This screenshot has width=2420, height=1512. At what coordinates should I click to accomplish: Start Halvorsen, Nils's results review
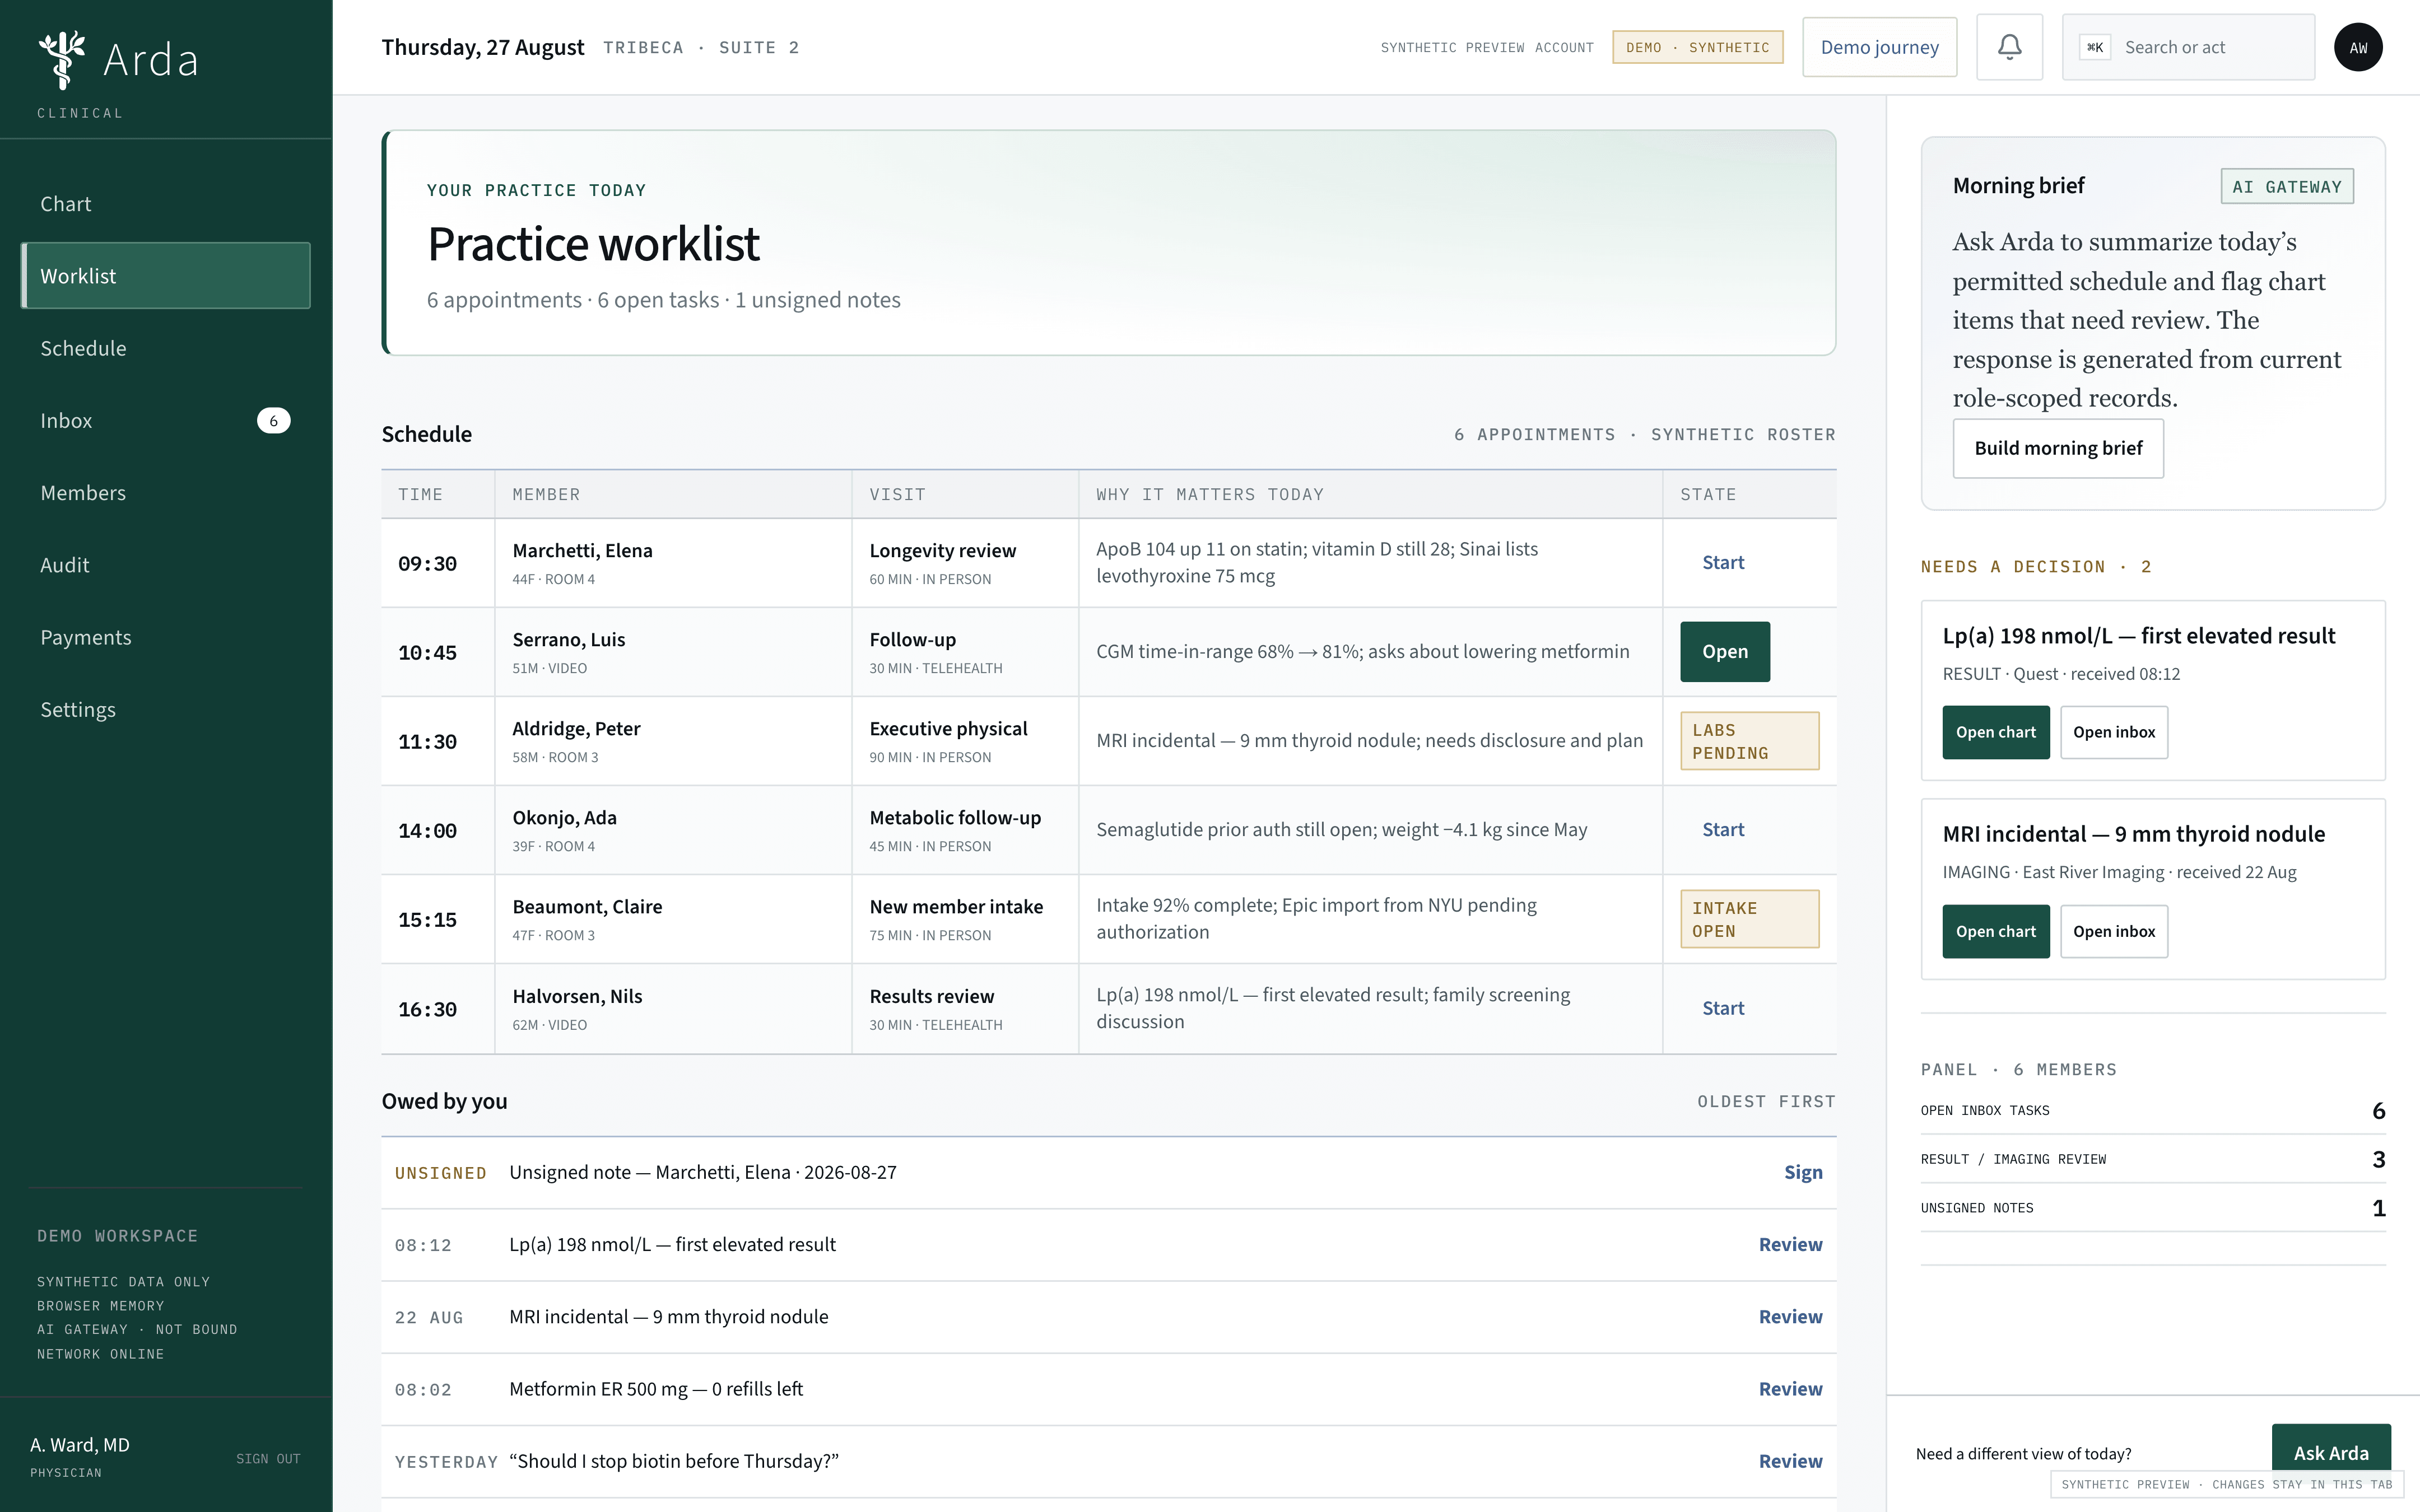1723,1009
